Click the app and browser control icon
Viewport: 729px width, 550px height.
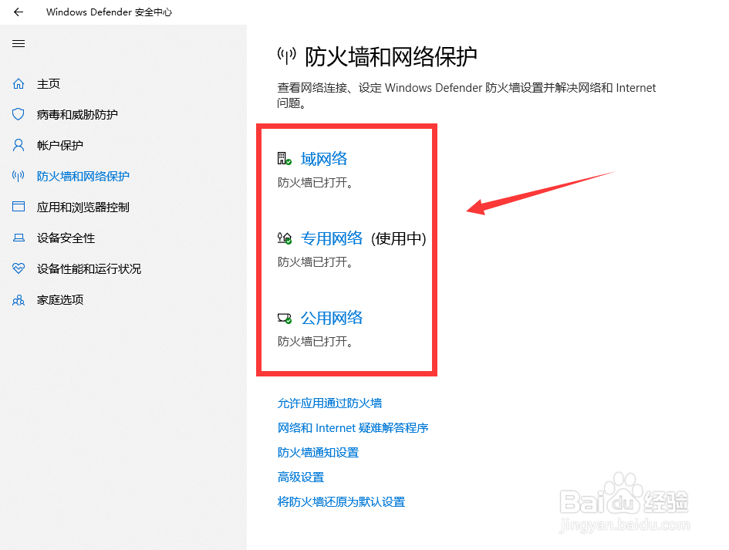pos(19,207)
